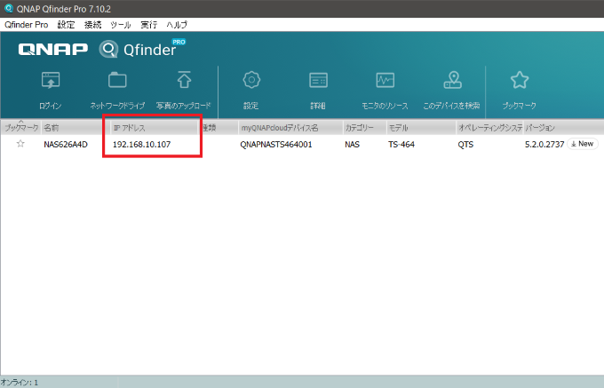Sort by オペレーティングシステム column header
This screenshot has height=388, width=604.
coord(489,128)
